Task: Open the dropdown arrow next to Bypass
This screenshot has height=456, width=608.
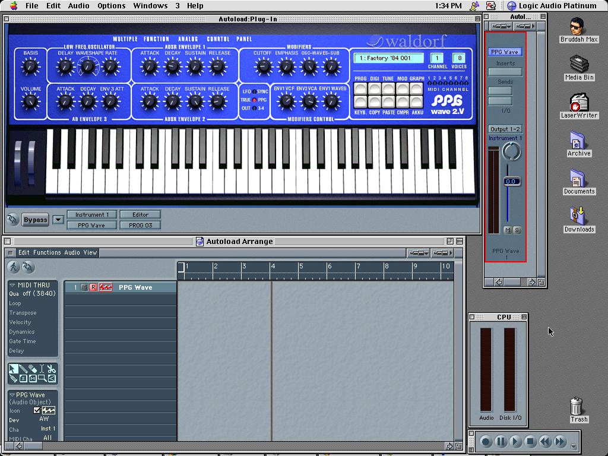Action: [x=58, y=220]
